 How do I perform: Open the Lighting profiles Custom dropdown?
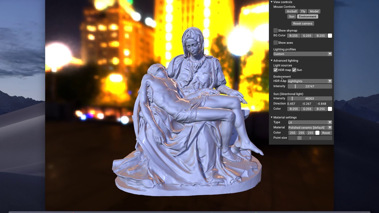303,54
